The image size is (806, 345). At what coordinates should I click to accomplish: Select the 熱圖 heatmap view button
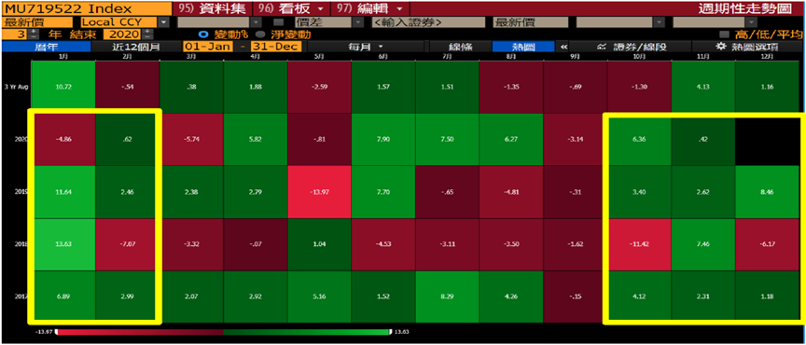[523, 47]
